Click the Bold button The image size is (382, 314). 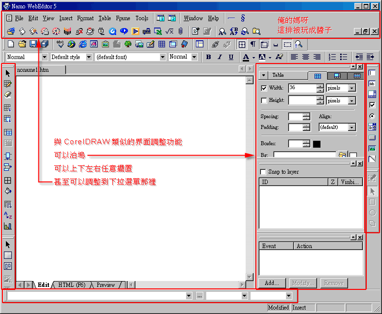tap(209, 57)
